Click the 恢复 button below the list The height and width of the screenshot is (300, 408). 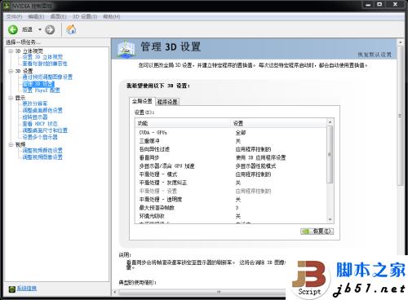[317, 232]
